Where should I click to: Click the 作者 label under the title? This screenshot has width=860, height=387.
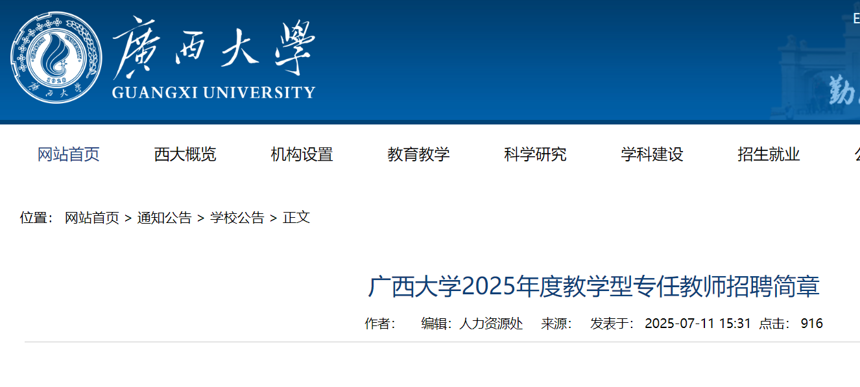381,323
